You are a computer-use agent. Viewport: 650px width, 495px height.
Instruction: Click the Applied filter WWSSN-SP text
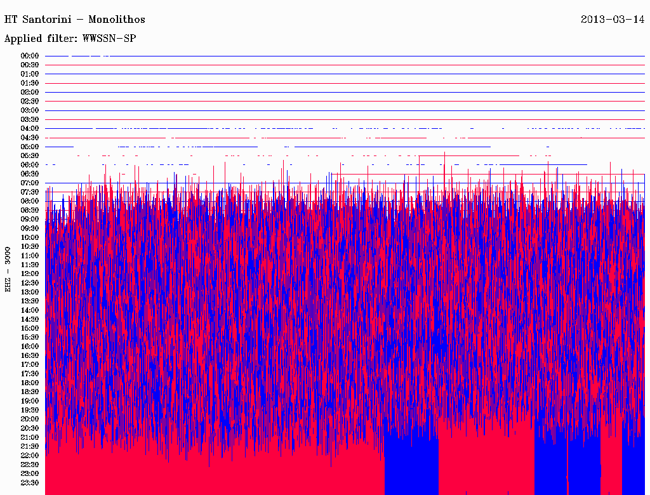(70, 39)
